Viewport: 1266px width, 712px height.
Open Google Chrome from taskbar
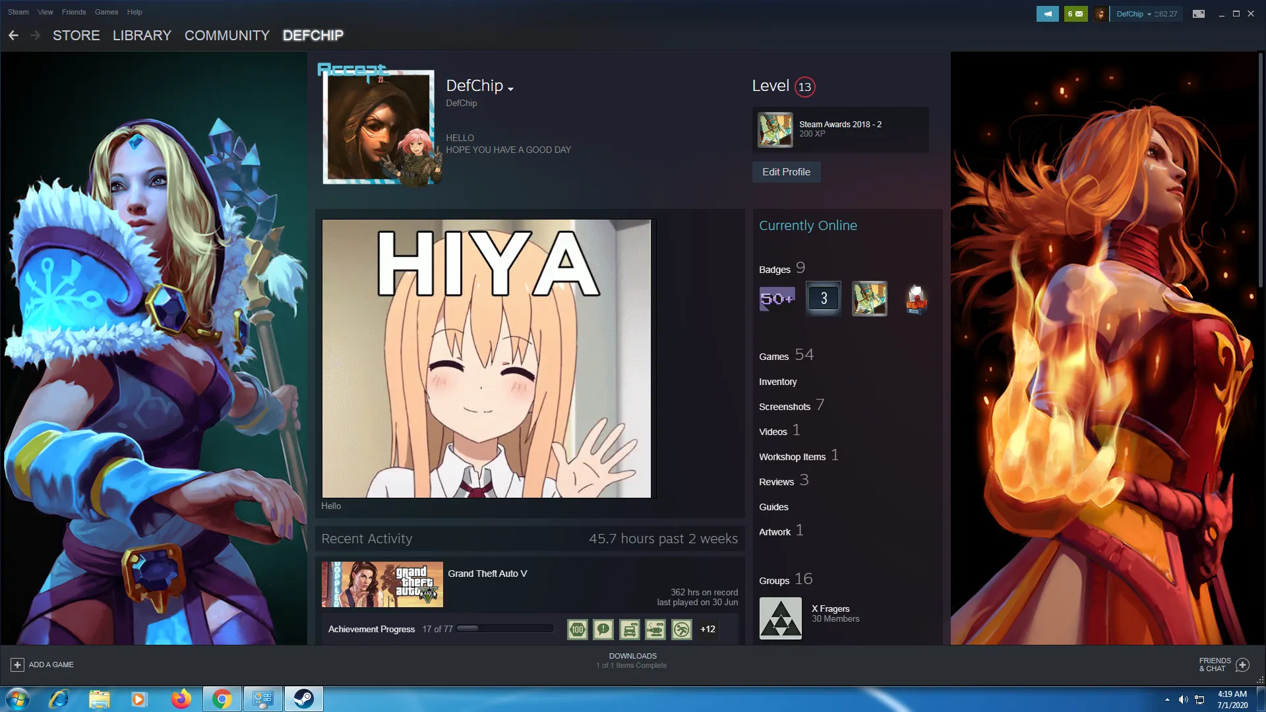pos(222,699)
